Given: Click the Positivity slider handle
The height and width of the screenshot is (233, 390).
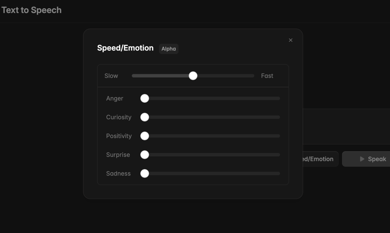Looking at the screenshot, I should [145, 136].
